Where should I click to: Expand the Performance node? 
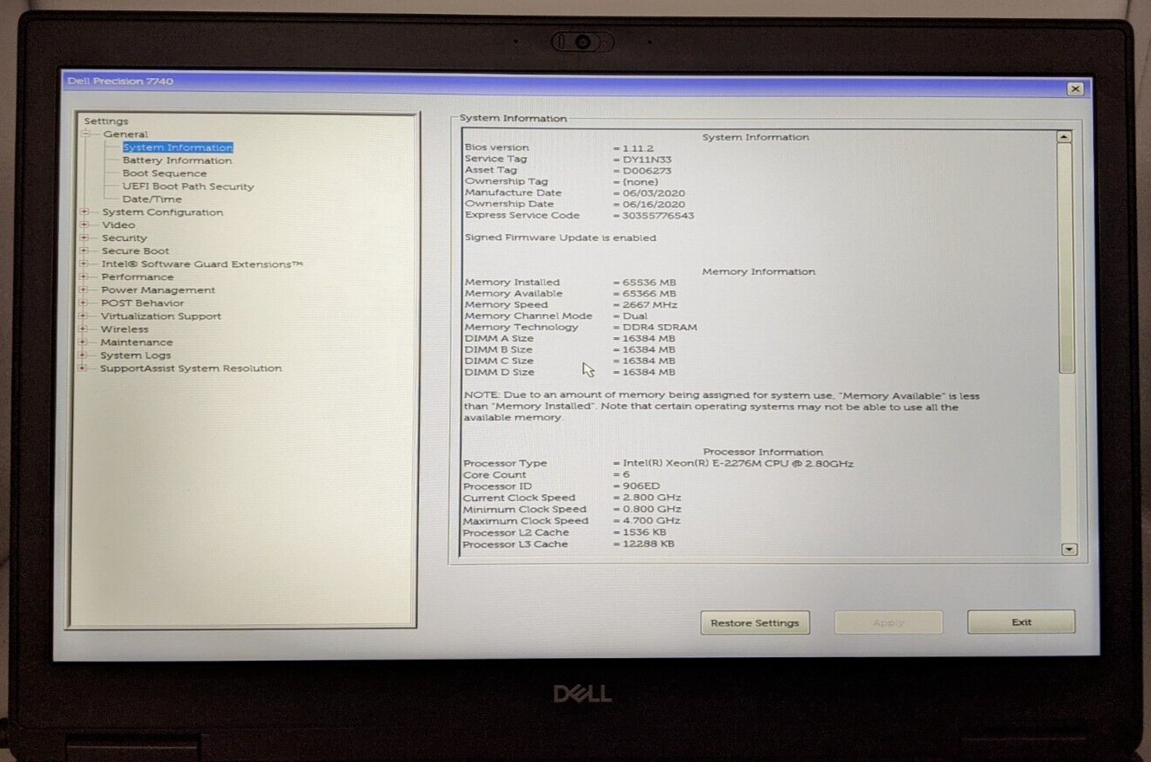coord(84,277)
